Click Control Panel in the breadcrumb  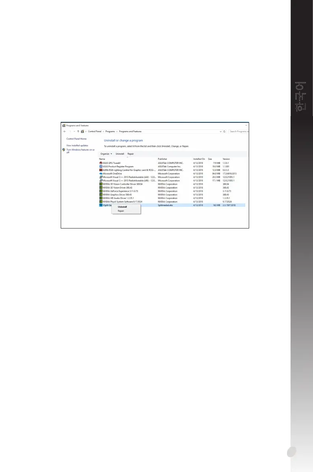[x=95, y=131]
